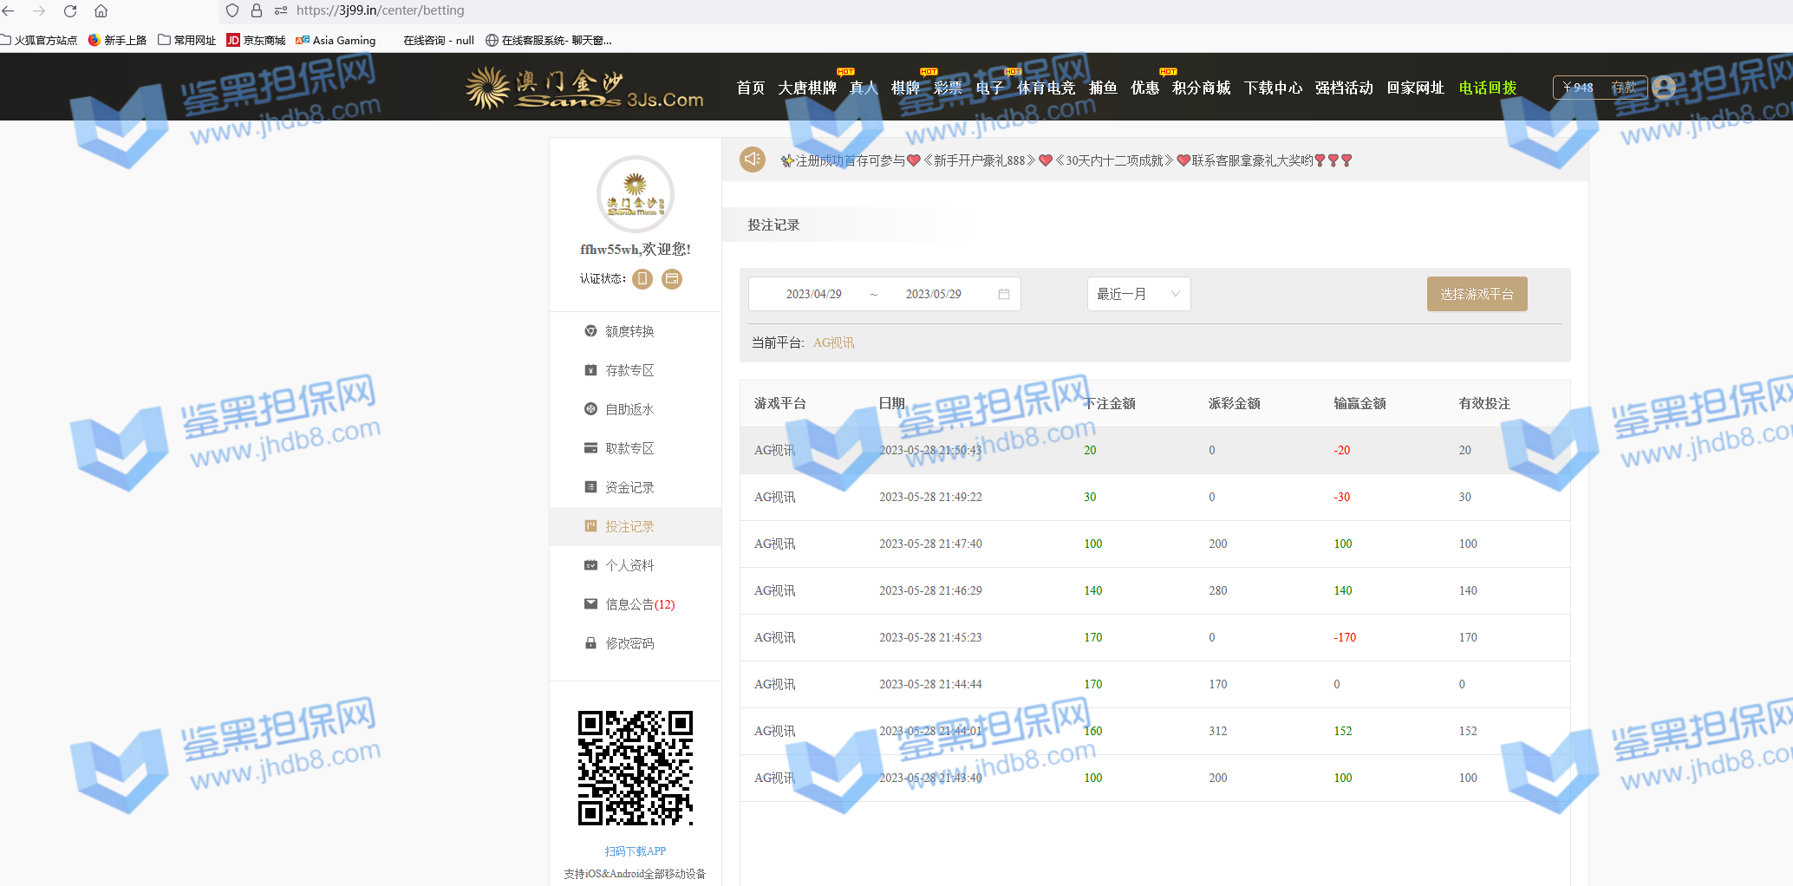Open 信息公告 messages in sidebar
1793x886 pixels.
(639, 604)
